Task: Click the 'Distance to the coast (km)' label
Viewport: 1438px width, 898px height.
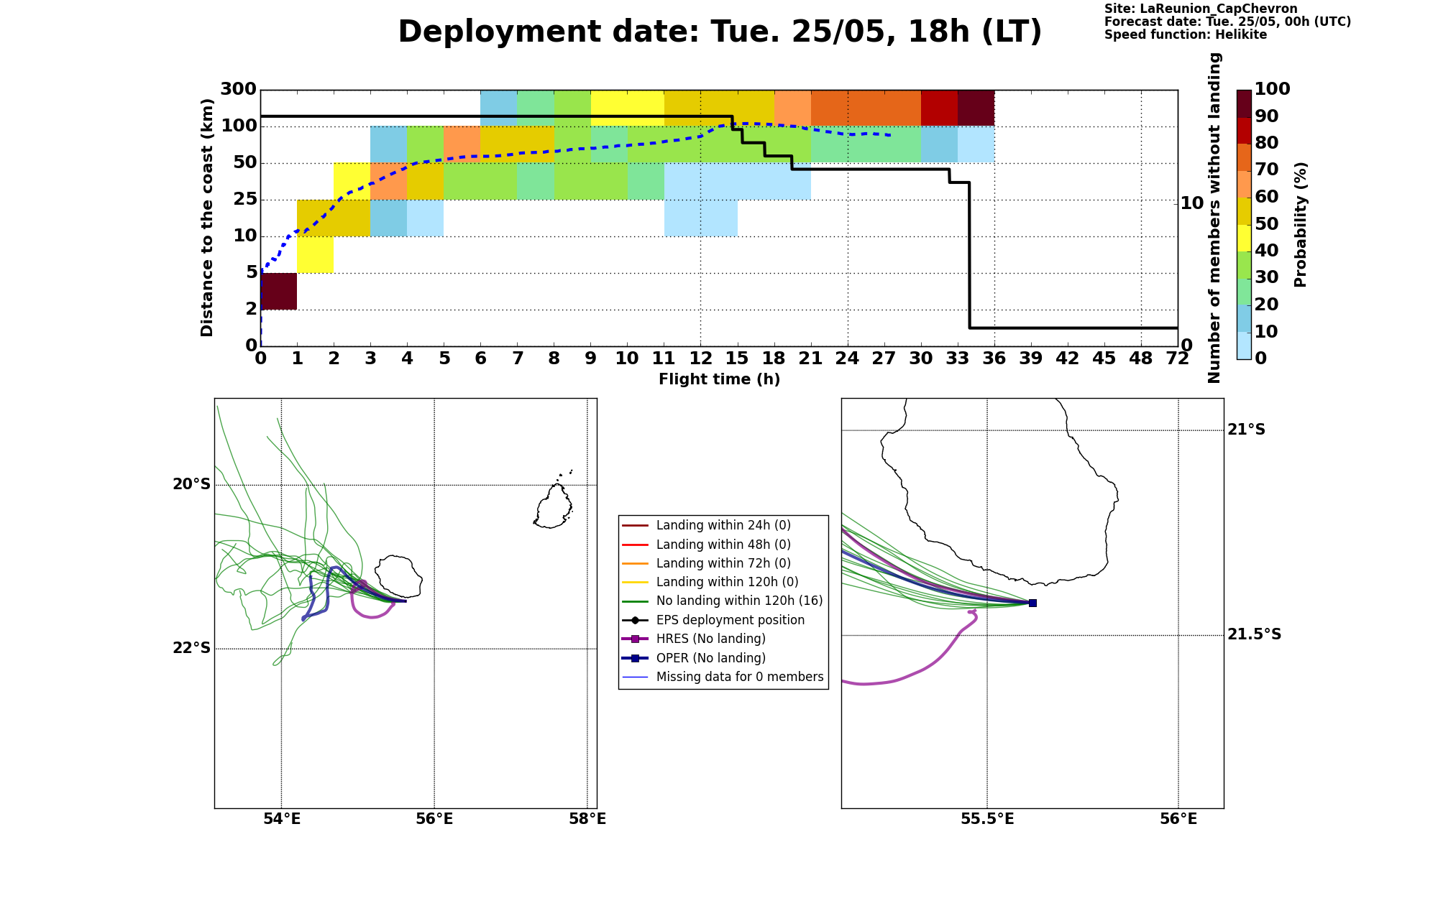Action: pyautogui.click(x=207, y=218)
